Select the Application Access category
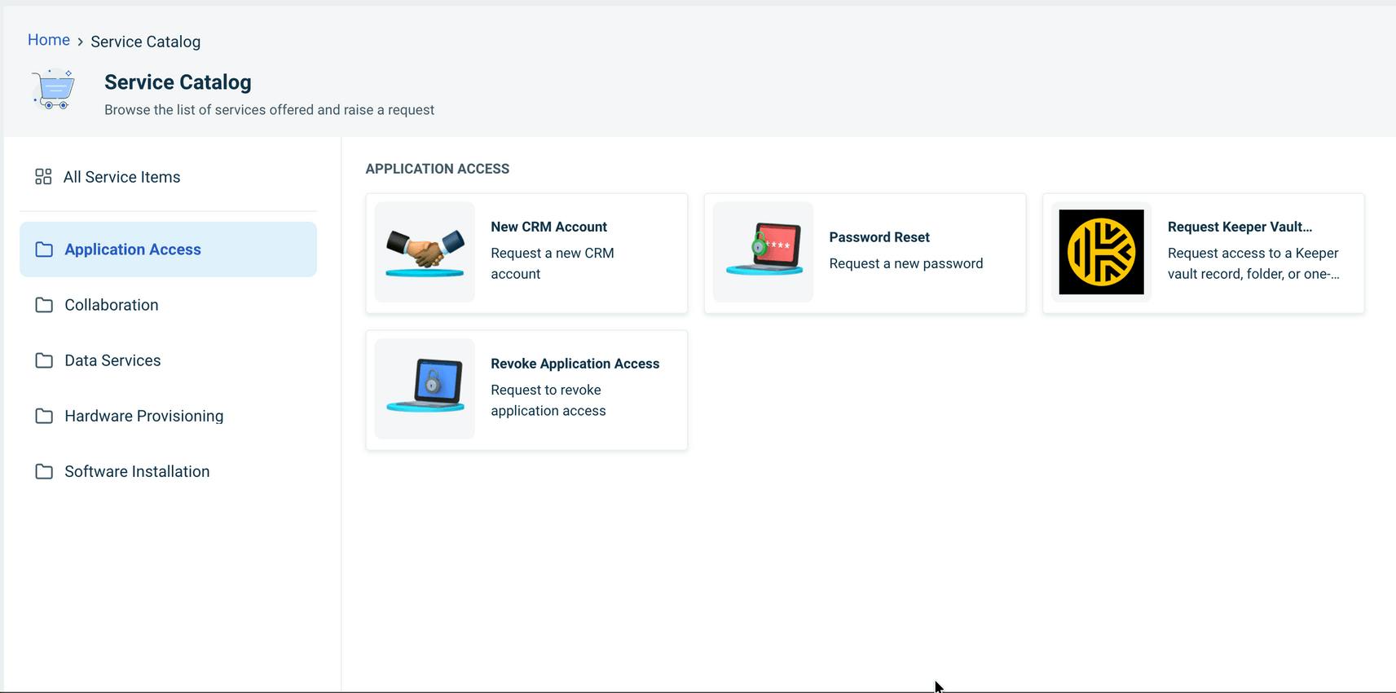 point(168,249)
